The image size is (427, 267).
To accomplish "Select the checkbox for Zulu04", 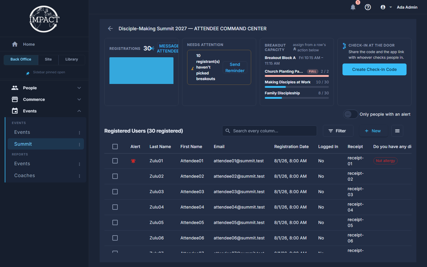I will (x=115, y=207).
